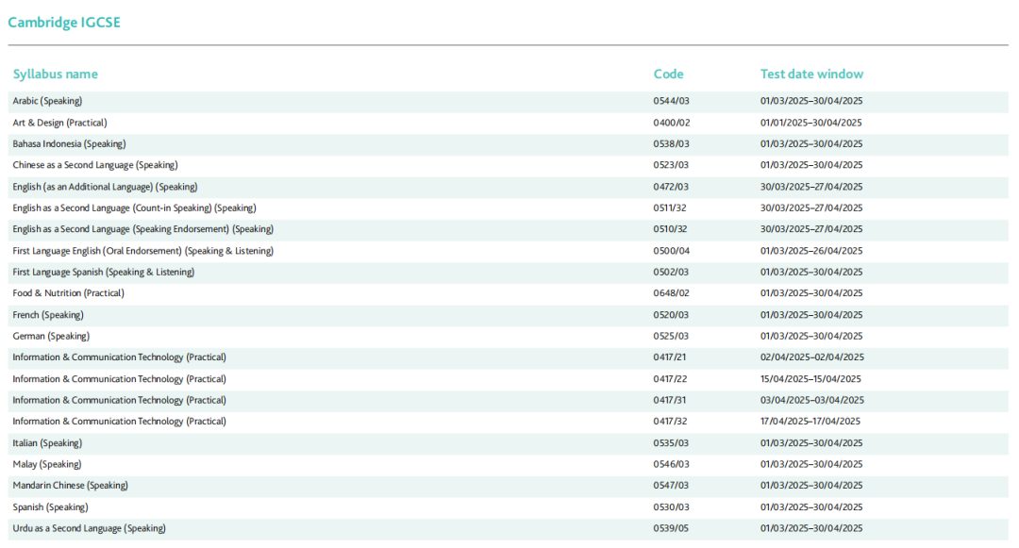This screenshot has width=1019, height=548.
Task: Click date range 01/03/2025–26/04/2025
Action: [811, 251]
